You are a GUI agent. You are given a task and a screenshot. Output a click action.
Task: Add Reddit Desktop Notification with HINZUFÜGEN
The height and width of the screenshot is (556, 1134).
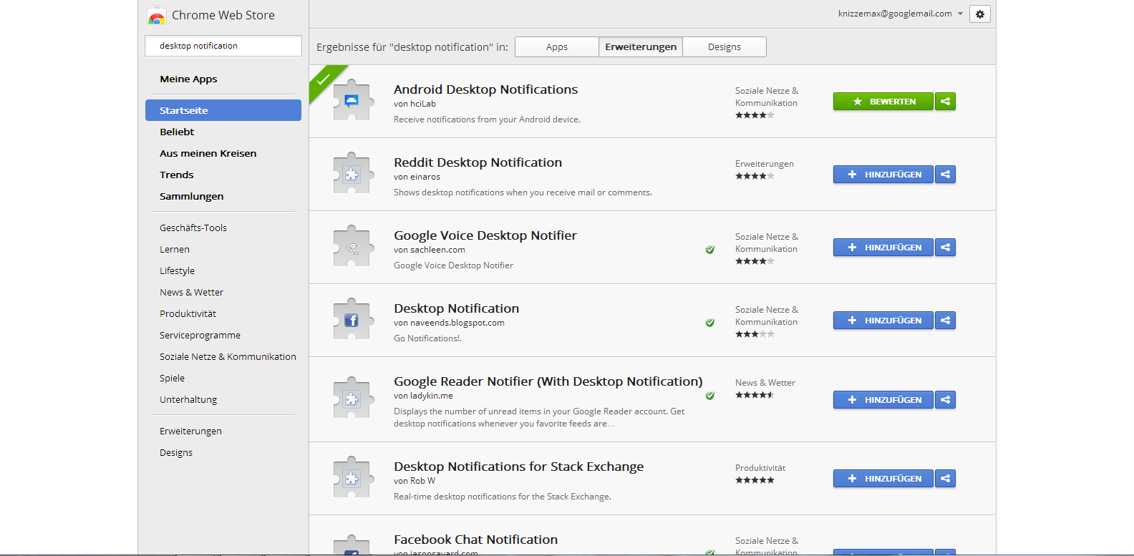click(x=883, y=175)
